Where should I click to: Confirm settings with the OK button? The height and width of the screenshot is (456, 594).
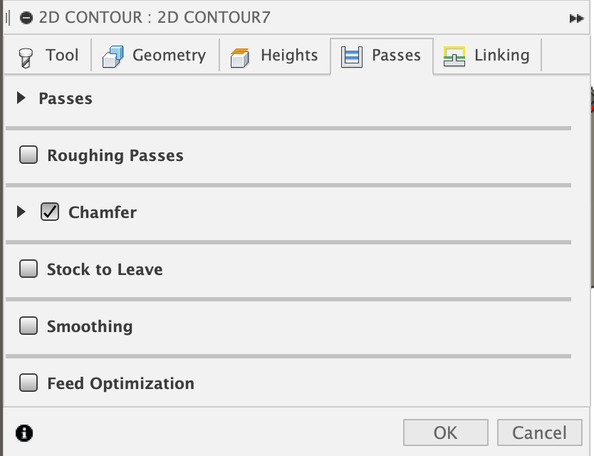coord(445,432)
